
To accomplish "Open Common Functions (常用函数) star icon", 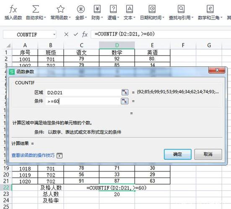I will (60, 9).
